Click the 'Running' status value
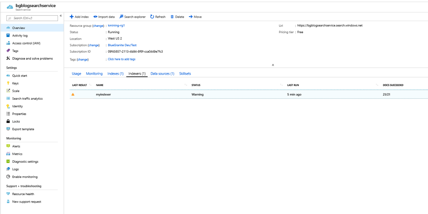This screenshot has height=214, width=428. click(113, 32)
